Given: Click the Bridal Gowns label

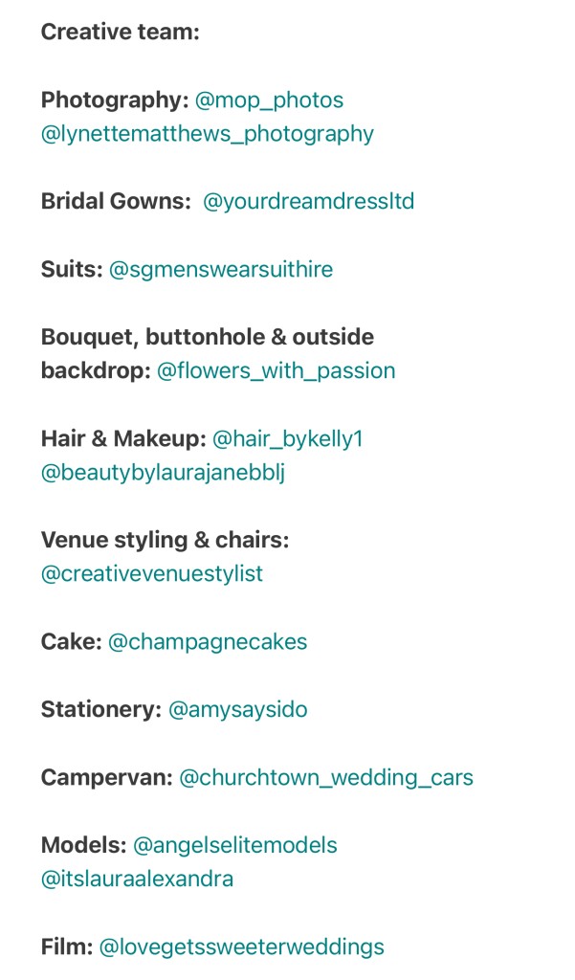Looking at the screenshot, I should point(117,201).
